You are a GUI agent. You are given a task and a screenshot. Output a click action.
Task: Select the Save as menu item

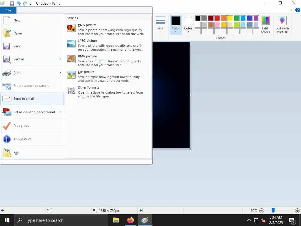(32, 59)
